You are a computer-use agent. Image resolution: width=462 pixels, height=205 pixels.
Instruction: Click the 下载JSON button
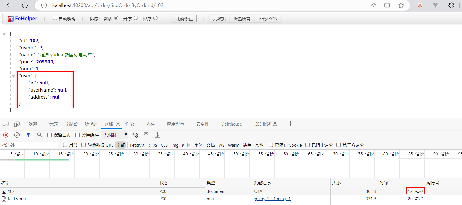[267, 19]
